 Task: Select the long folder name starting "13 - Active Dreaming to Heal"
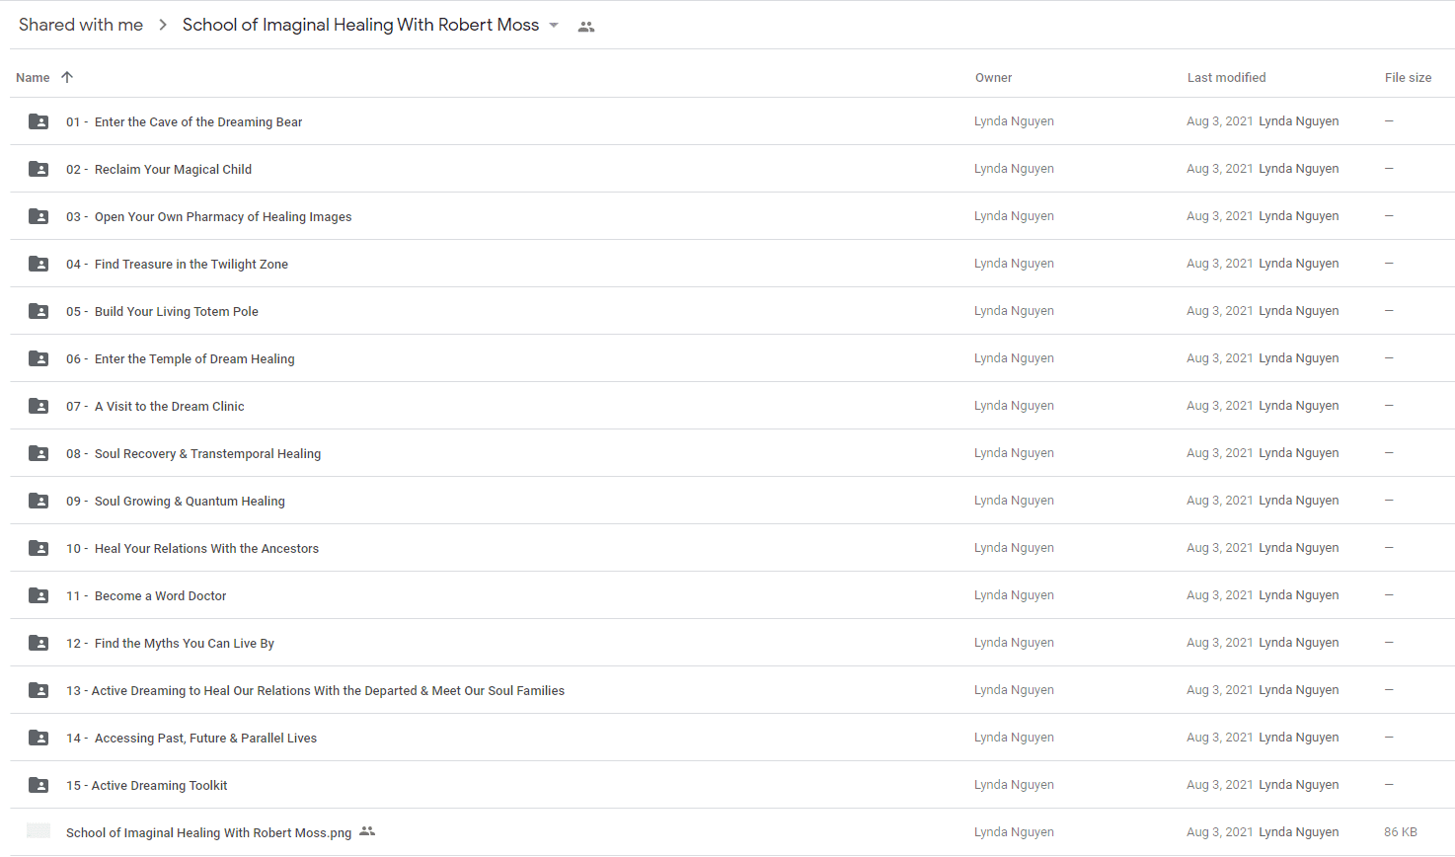click(x=316, y=690)
